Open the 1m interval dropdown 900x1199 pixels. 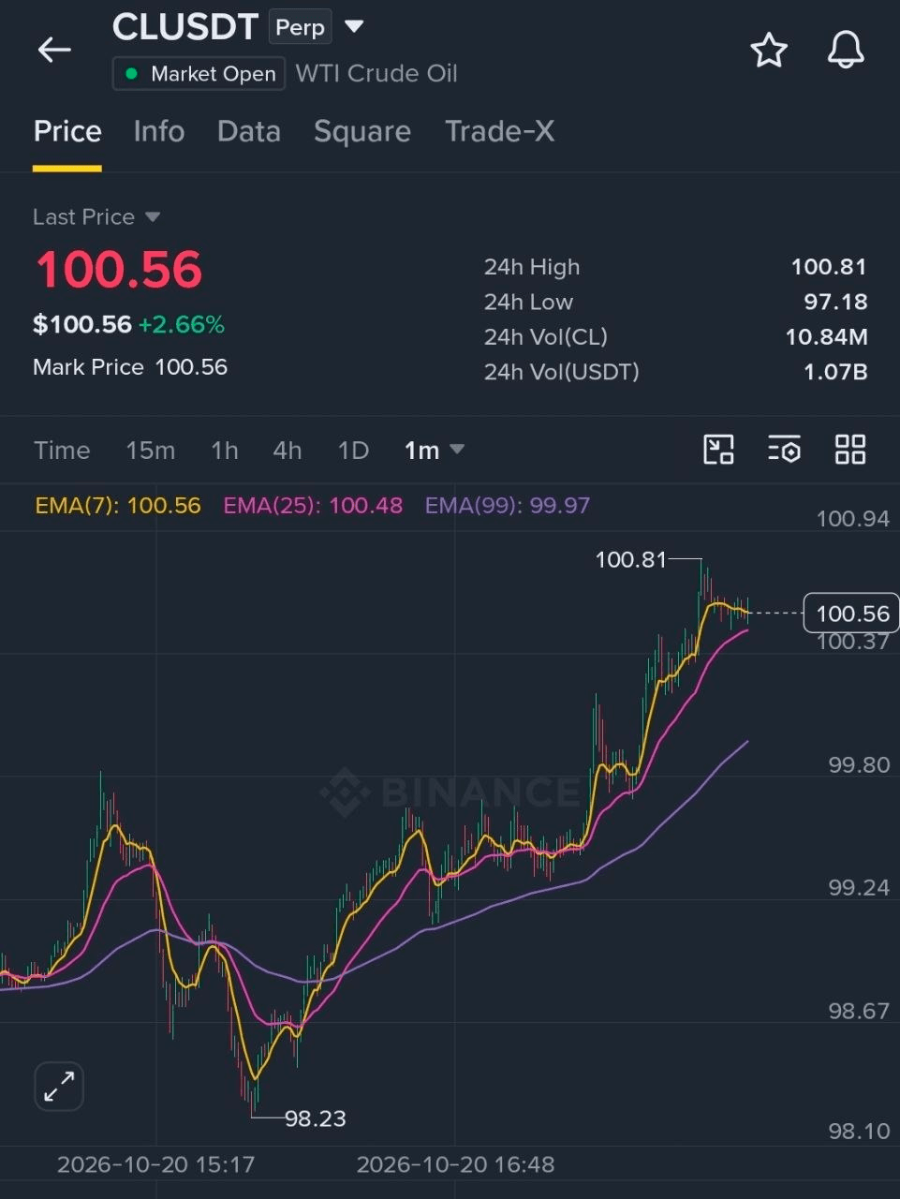[434, 451]
